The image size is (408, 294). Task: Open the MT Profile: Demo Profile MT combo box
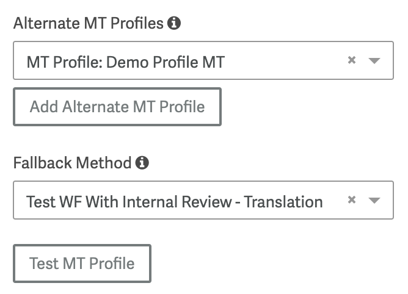pyautogui.click(x=203, y=60)
